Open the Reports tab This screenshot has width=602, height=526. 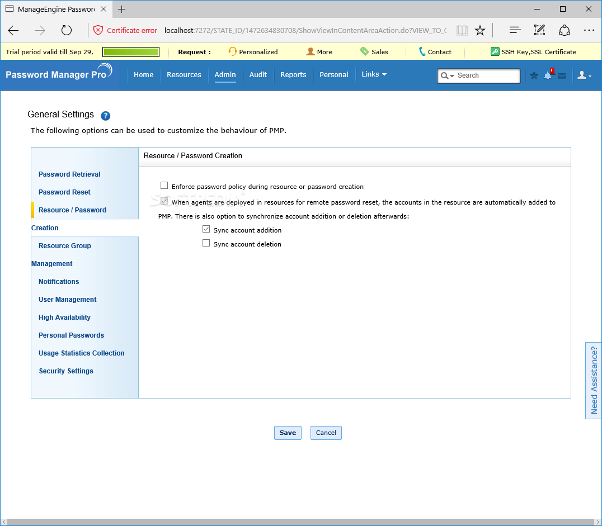[x=293, y=75]
